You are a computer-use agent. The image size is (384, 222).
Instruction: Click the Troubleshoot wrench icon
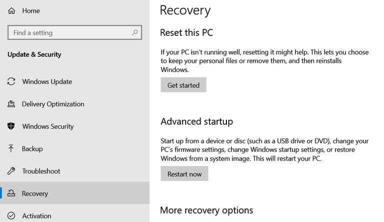coord(11,171)
